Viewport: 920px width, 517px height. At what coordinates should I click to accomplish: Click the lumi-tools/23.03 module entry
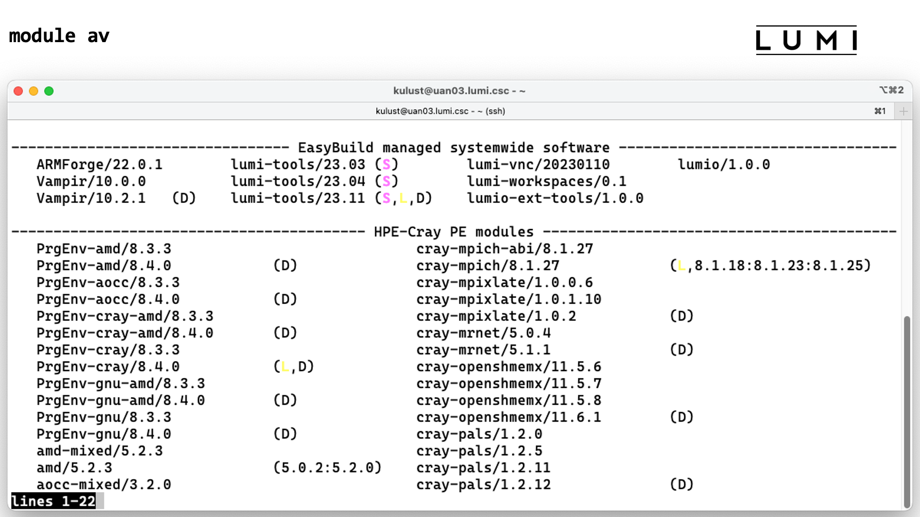[298, 165]
